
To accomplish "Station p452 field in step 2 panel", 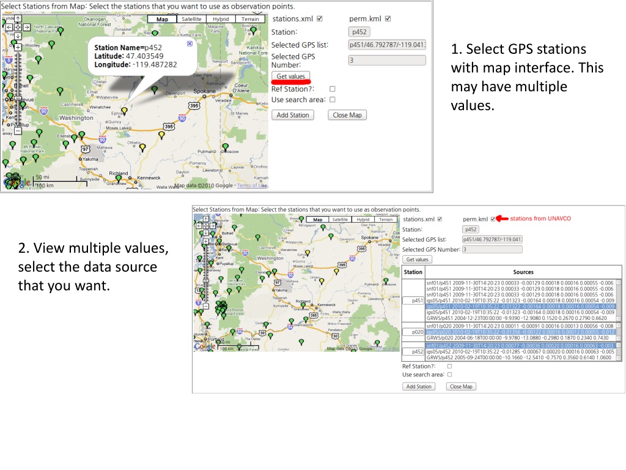I will (x=471, y=229).
